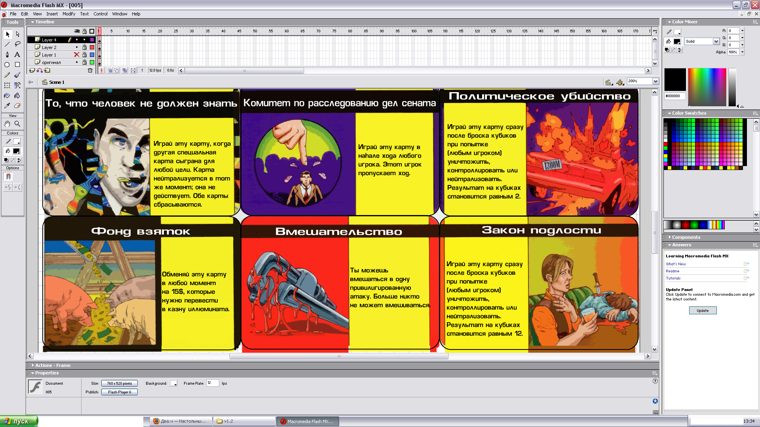Select the Lasso tool
Screen dimensions: 760x427
point(17,44)
